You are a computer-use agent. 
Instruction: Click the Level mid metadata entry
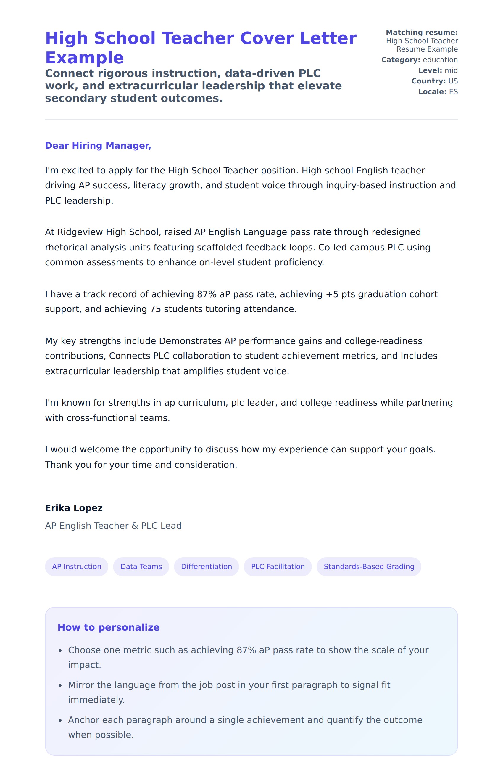(x=438, y=70)
